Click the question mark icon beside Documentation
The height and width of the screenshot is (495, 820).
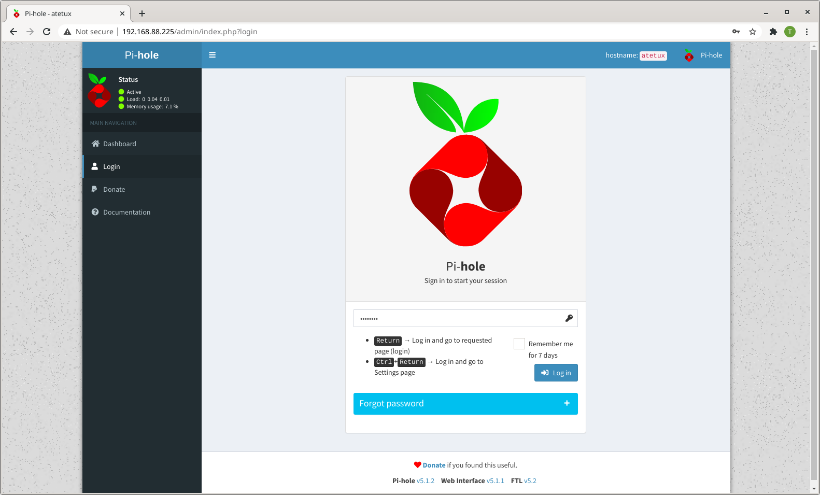[x=95, y=212]
